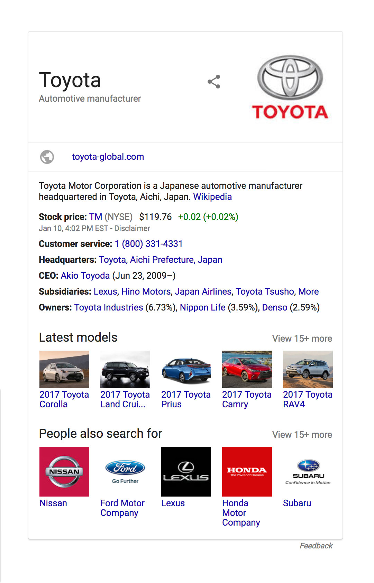Open 2017 Toyota Corolla text link
The image size is (374, 583).
pyautogui.click(x=64, y=399)
